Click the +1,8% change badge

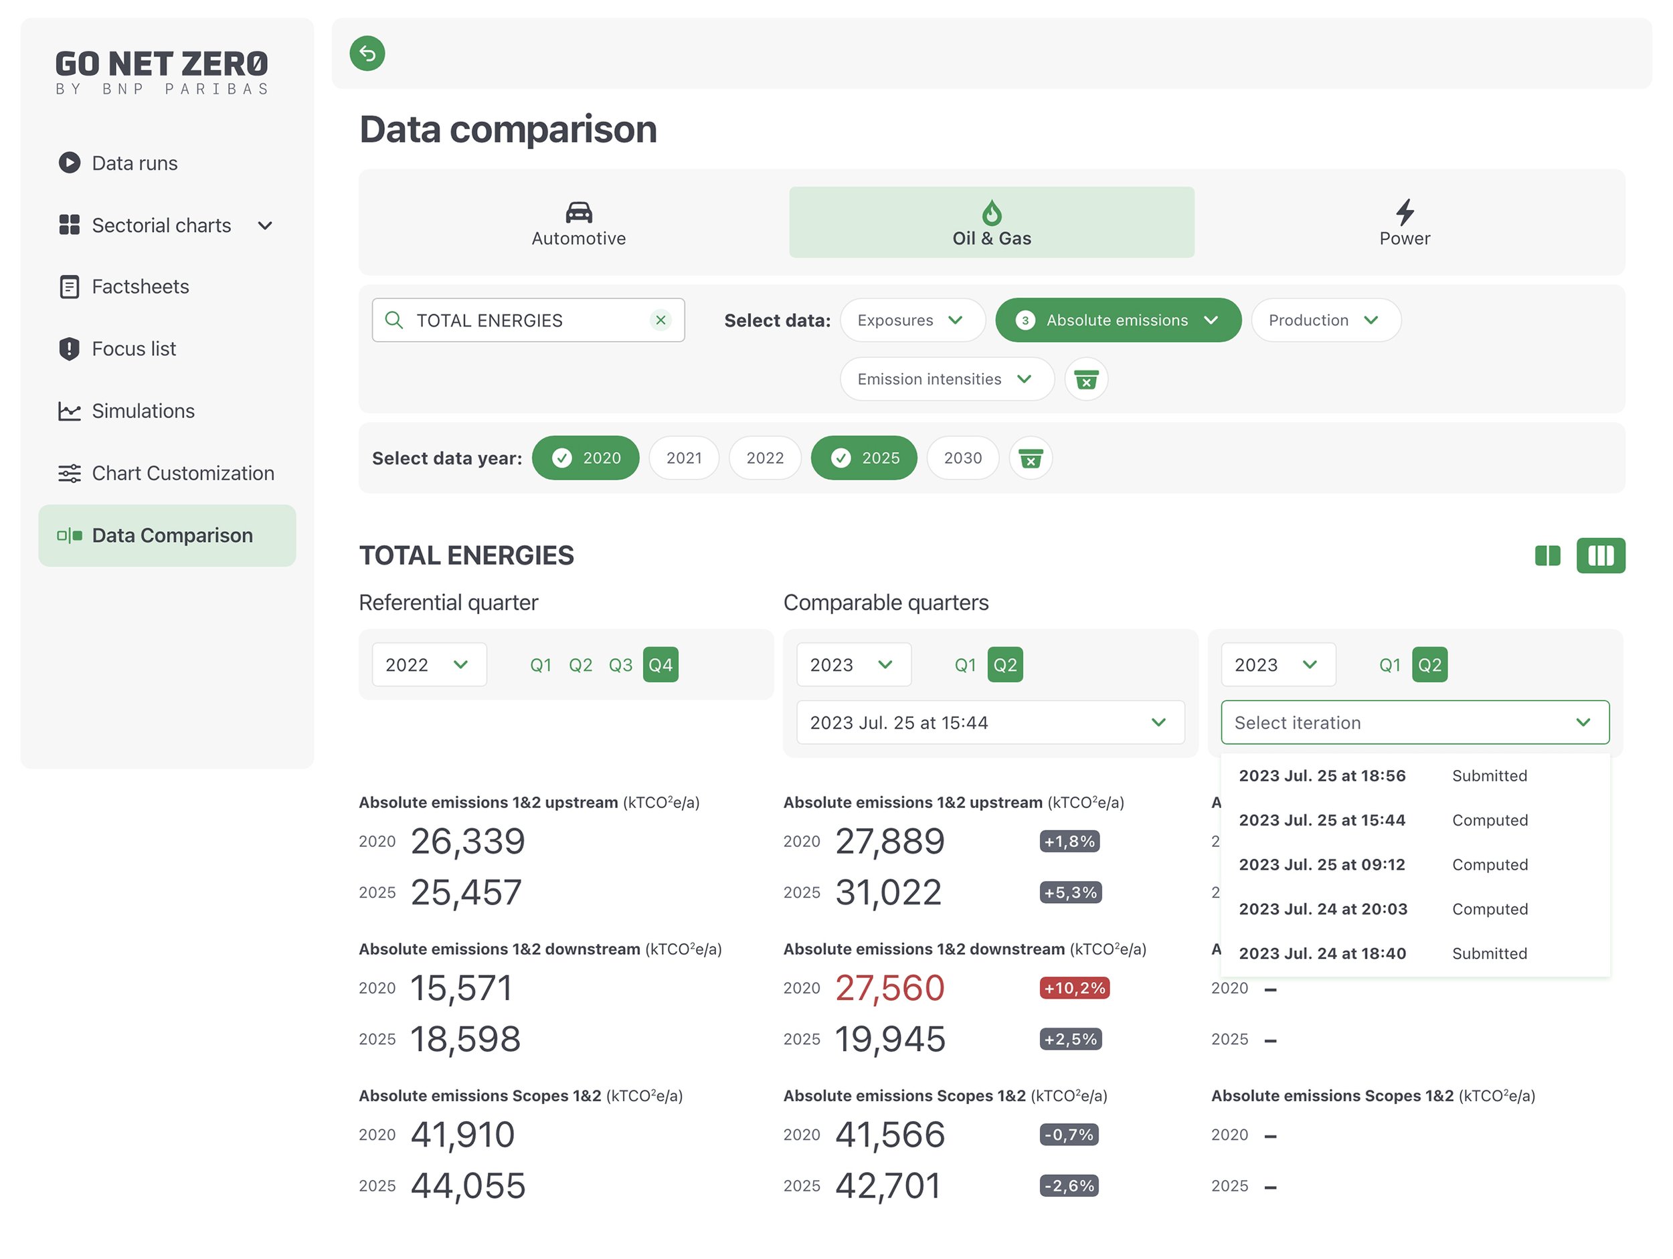[x=1069, y=841]
